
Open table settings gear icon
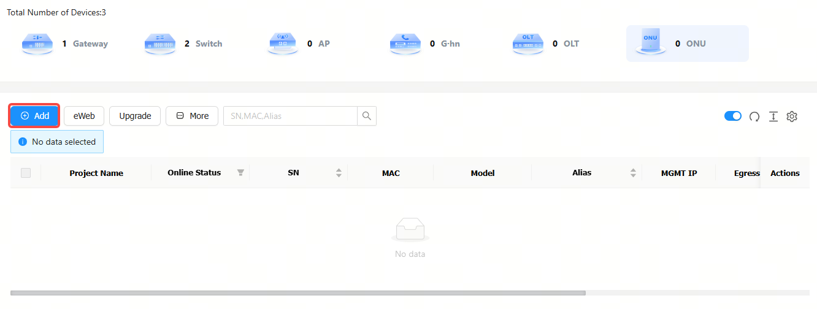[x=792, y=116]
